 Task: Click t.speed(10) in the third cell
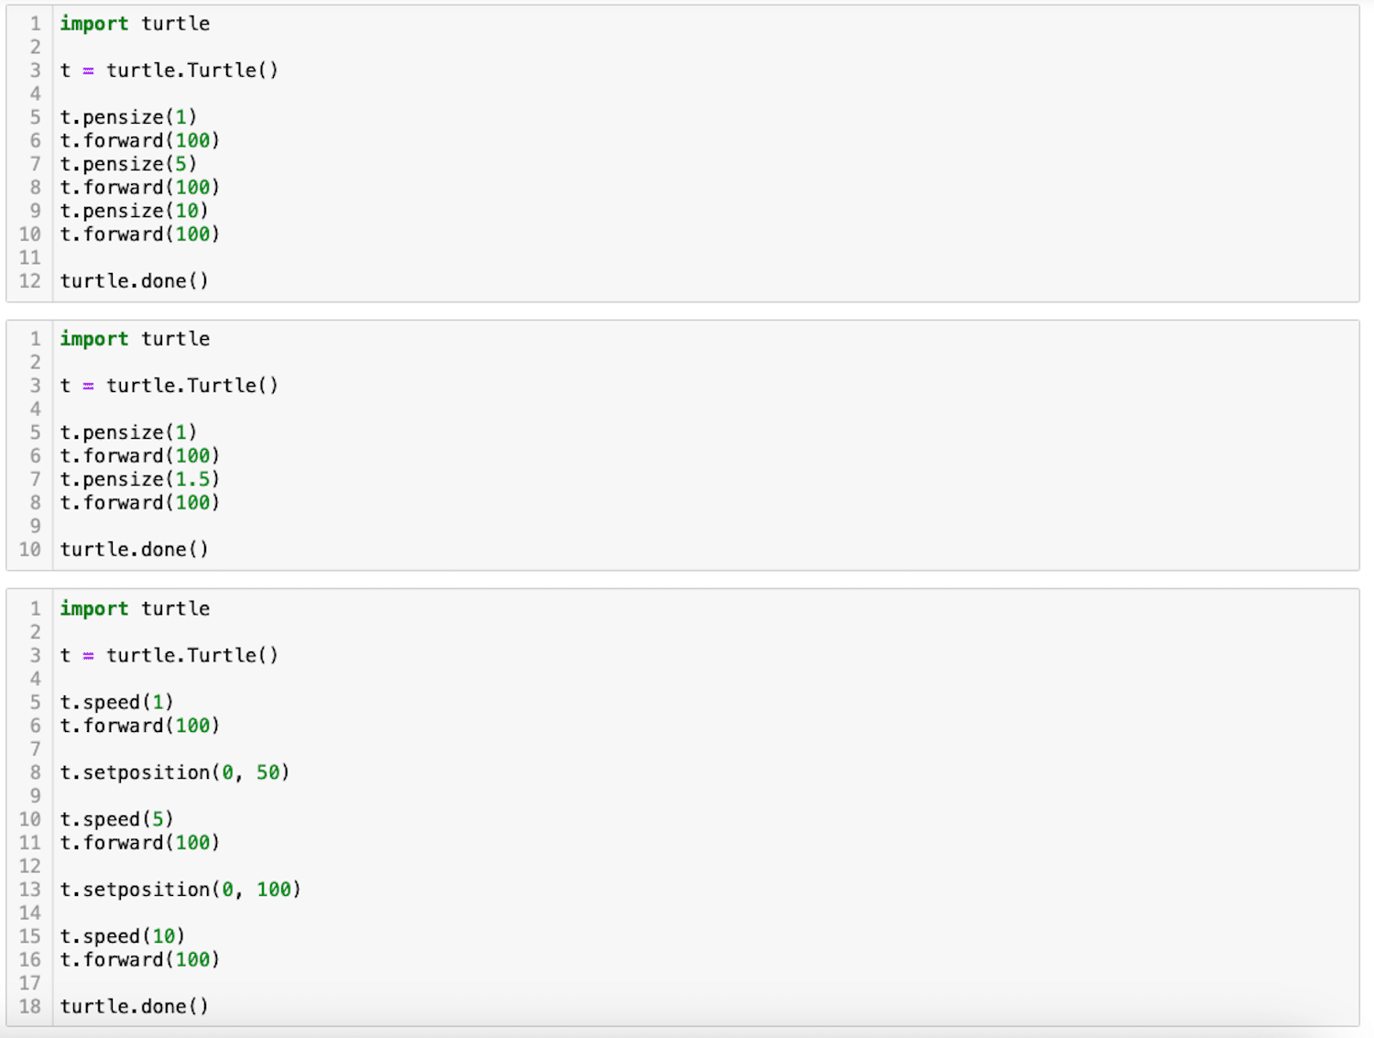coord(122,936)
